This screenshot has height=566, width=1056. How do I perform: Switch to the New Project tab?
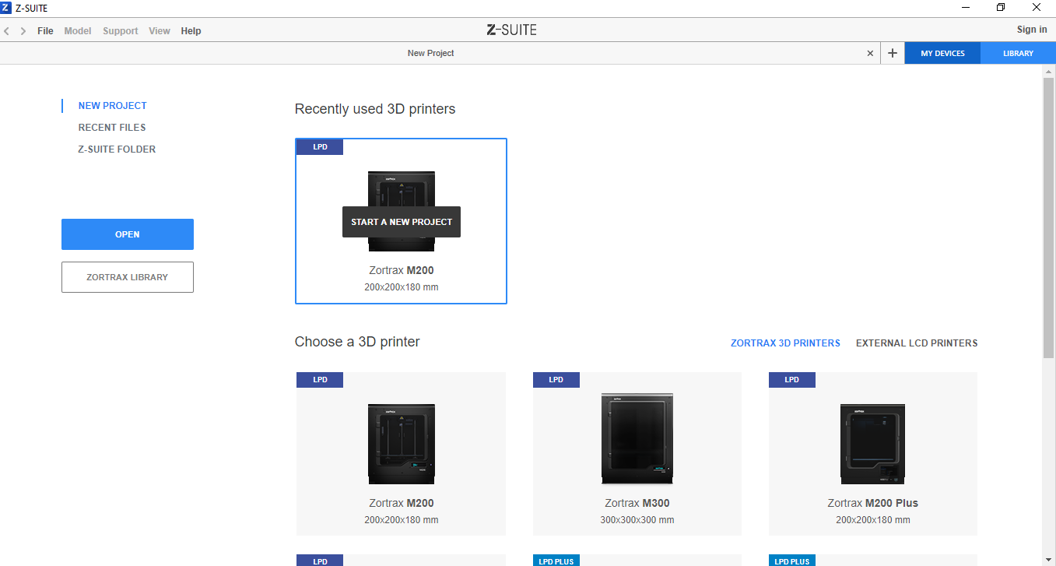(x=430, y=53)
